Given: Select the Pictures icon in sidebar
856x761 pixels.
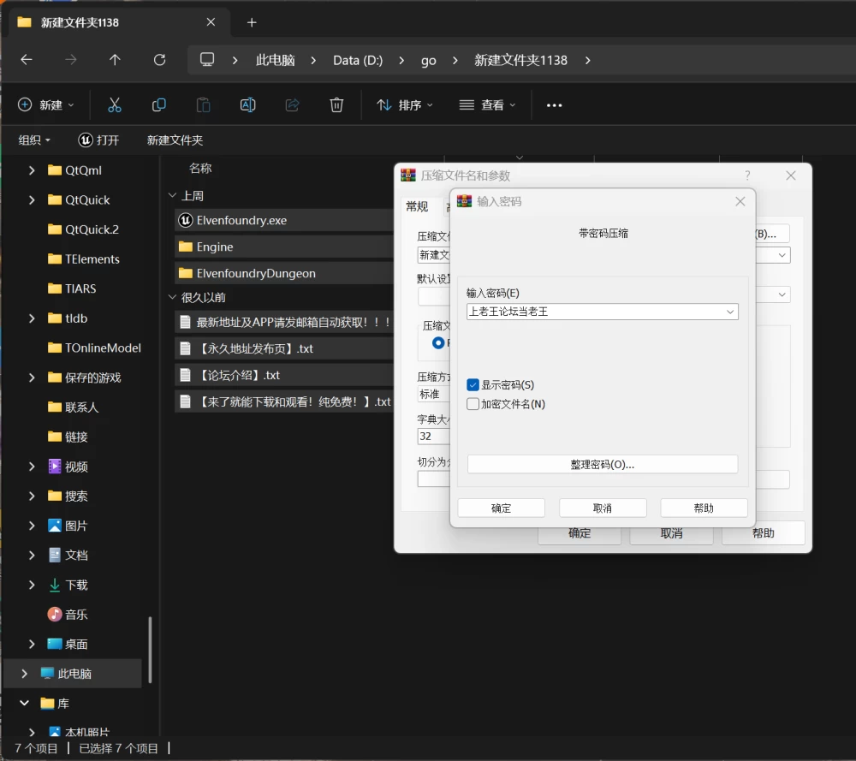Looking at the screenshot, I should (x=55, y=525).
